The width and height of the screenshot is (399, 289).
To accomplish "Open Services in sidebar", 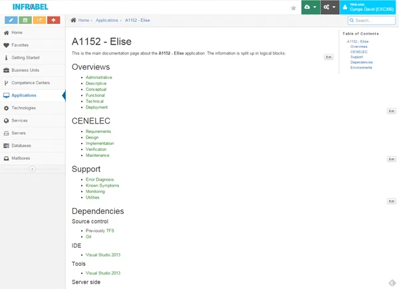I will point(33,120).
